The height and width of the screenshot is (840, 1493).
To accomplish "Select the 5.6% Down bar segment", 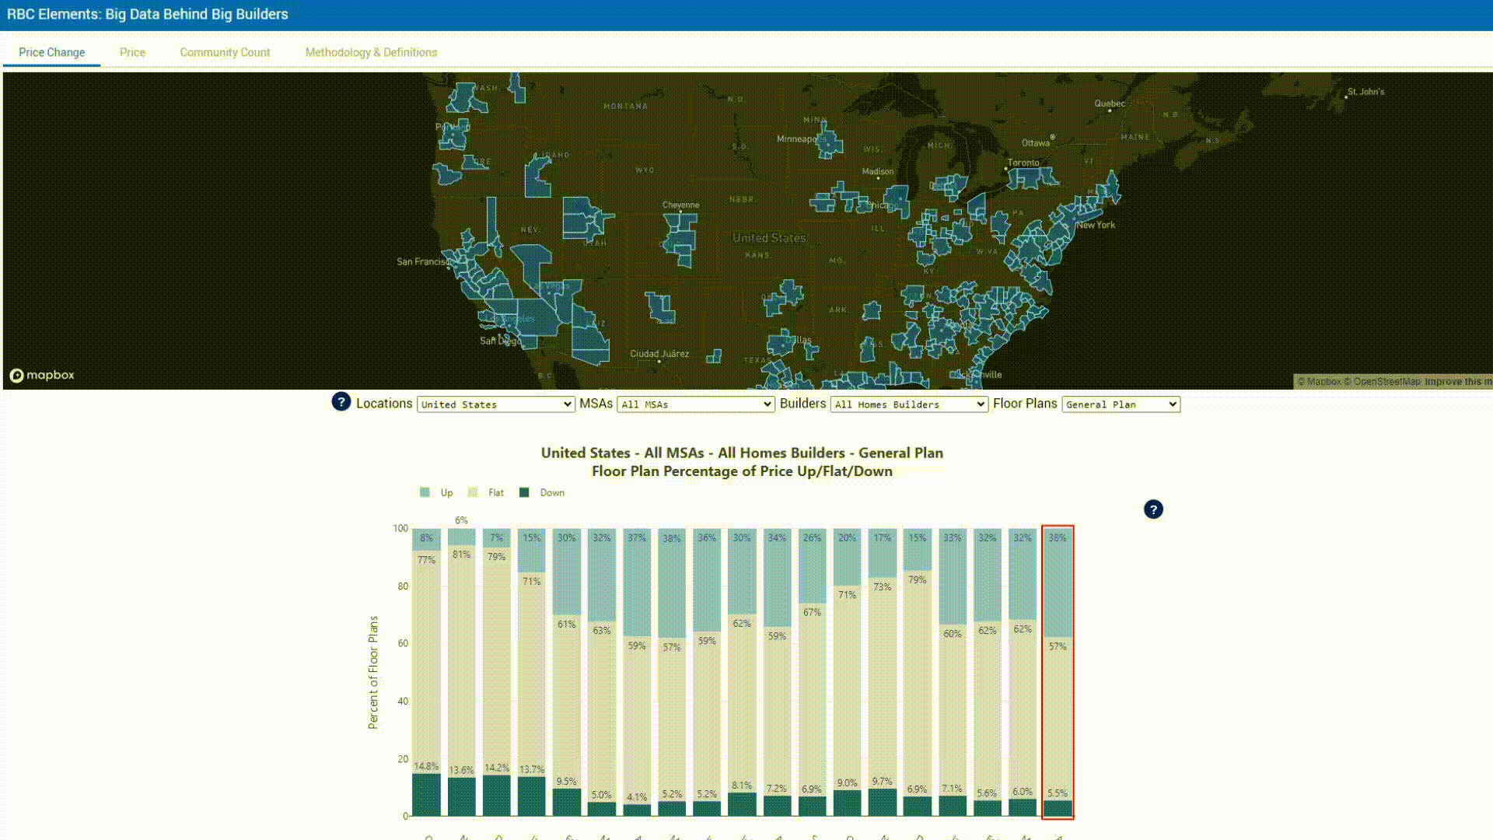I will click(988, 808).
